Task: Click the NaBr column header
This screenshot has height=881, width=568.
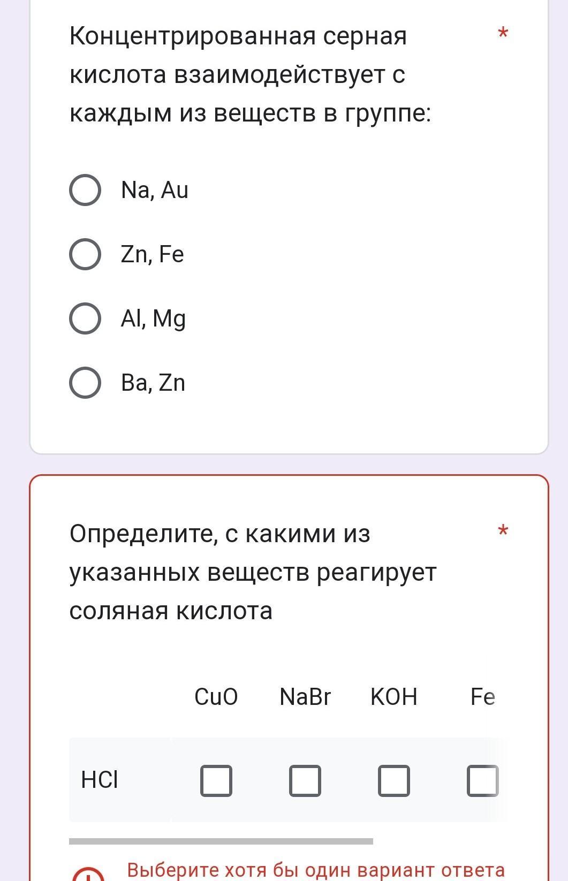Action: point(305,697)
